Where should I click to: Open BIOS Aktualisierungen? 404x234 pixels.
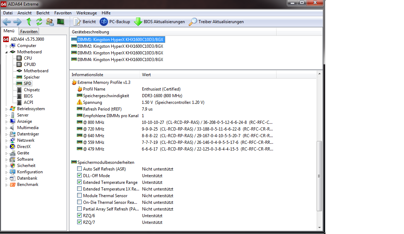[160, 22]
